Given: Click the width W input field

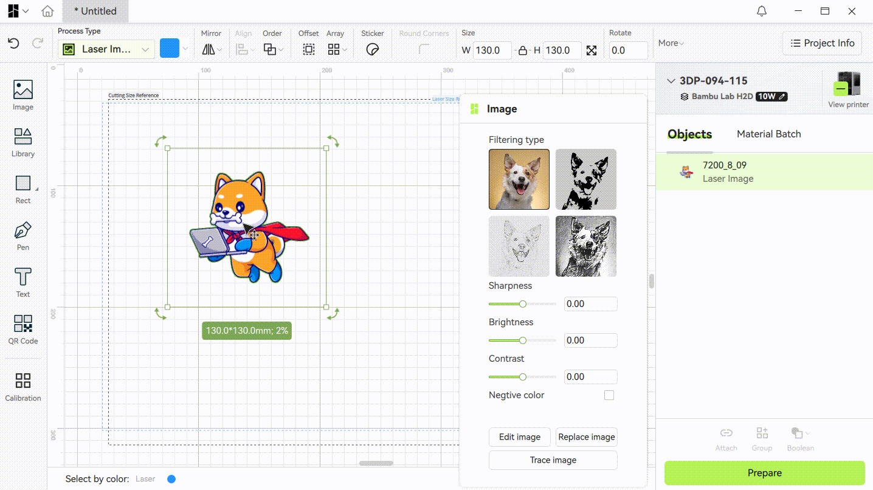Looking at the screenshot, I should (492, 50).
